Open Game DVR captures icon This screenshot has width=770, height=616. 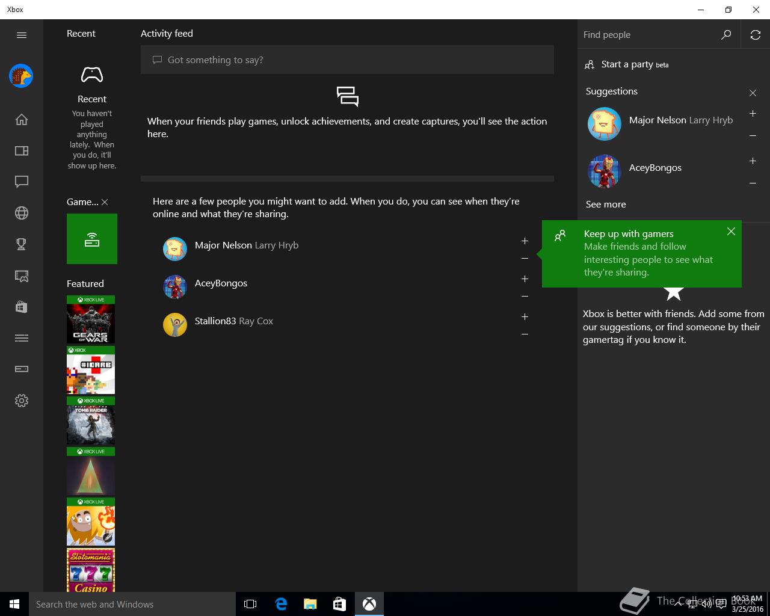(22, 276)
